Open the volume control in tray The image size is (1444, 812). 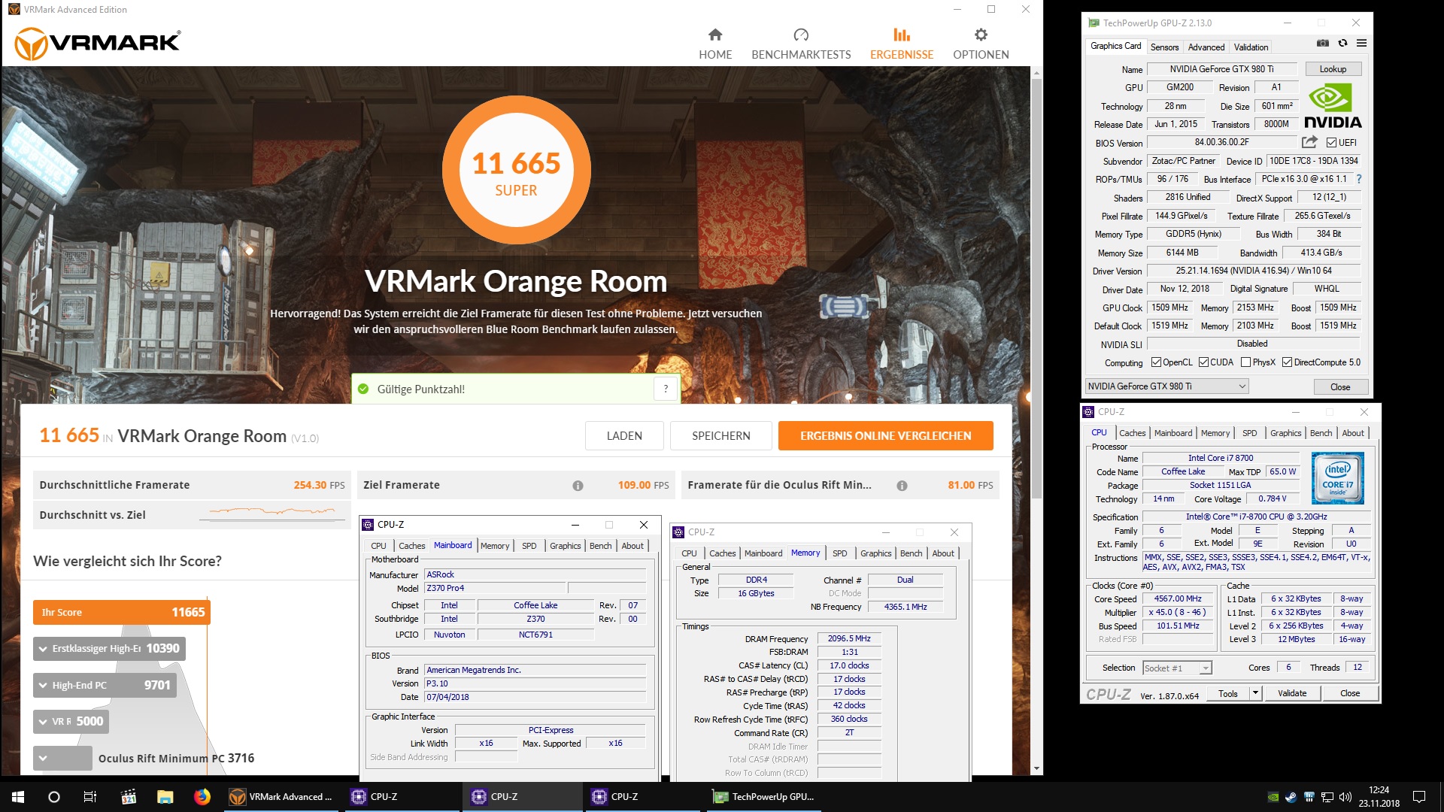point(1345,797)
